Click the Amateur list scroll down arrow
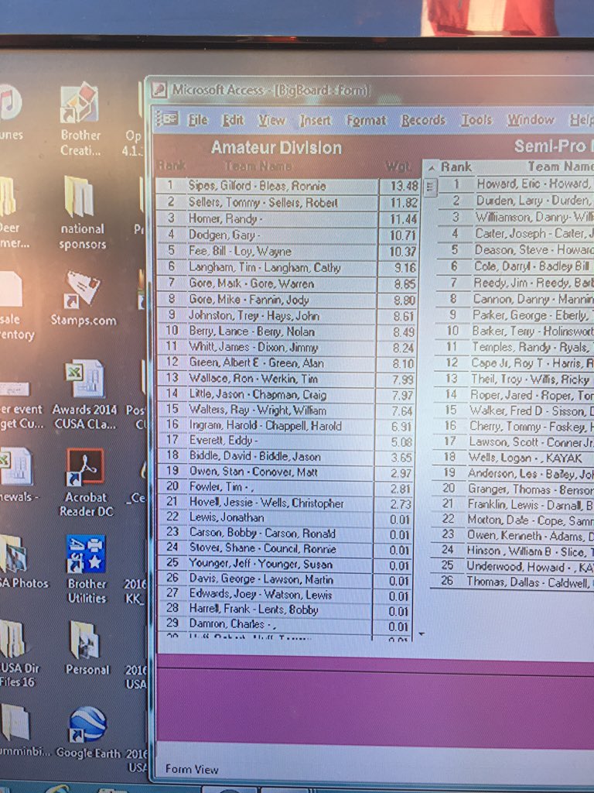The height and width of the screenshot is (793, 594). (x=422, y=633)
